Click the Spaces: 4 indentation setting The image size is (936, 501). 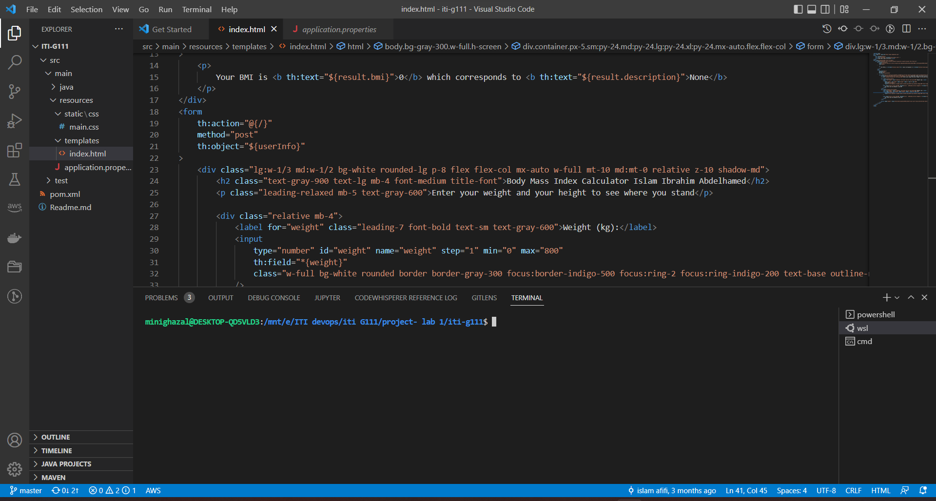point(791,491)
